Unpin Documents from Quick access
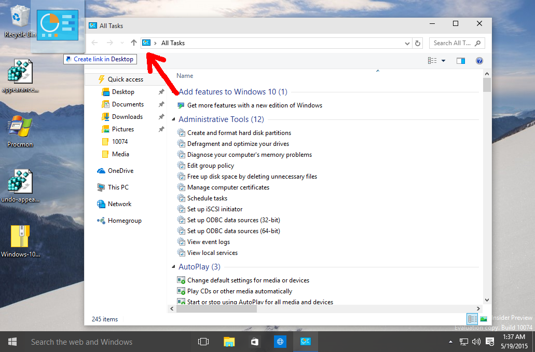The height and width of the screenshot is (352, 535). 161,104
